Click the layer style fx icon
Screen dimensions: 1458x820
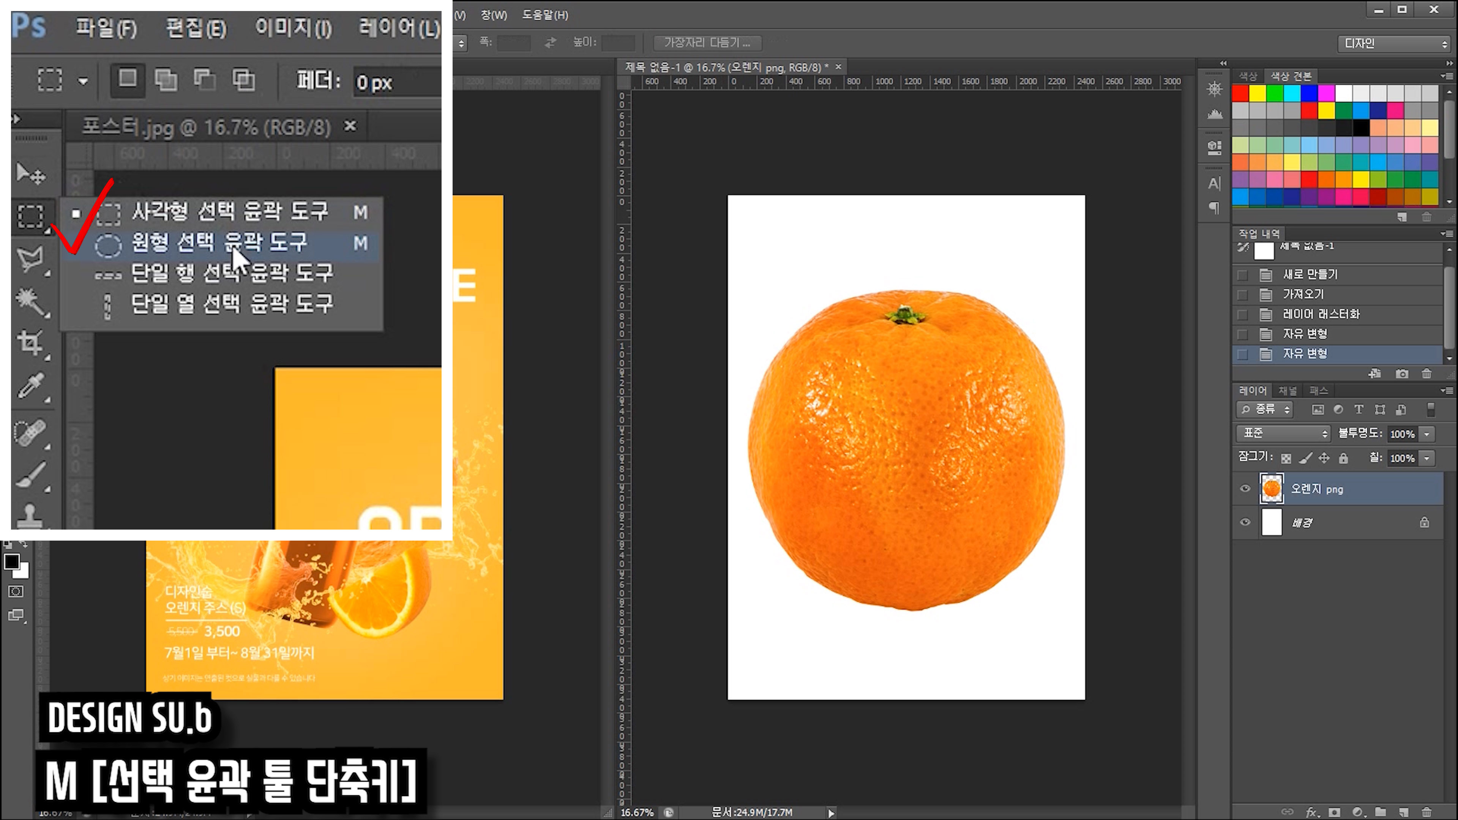click(1311, 812)
